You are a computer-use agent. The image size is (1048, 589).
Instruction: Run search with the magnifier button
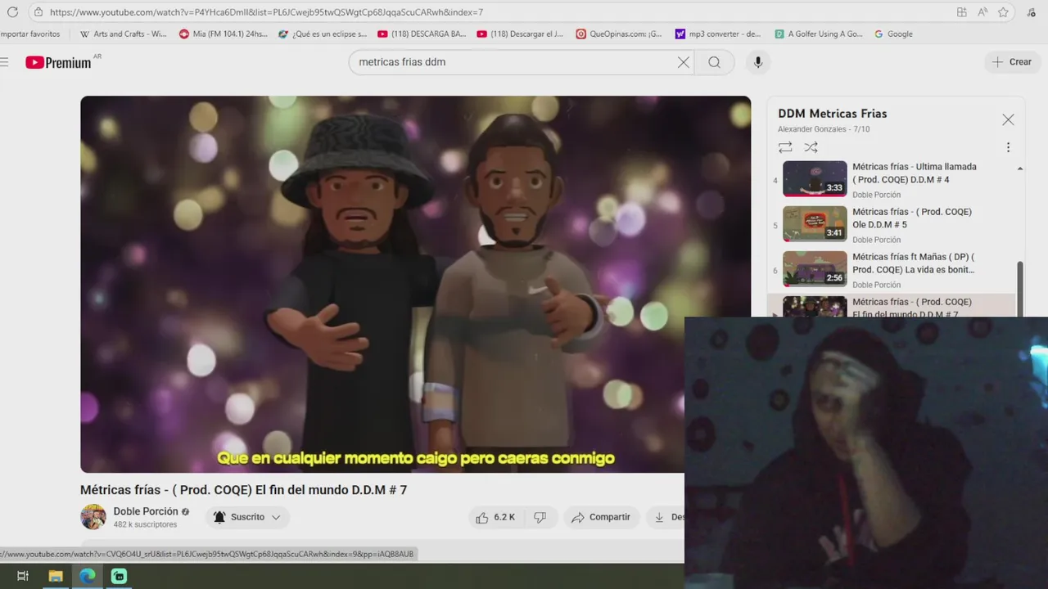click(x=715, y=62)
